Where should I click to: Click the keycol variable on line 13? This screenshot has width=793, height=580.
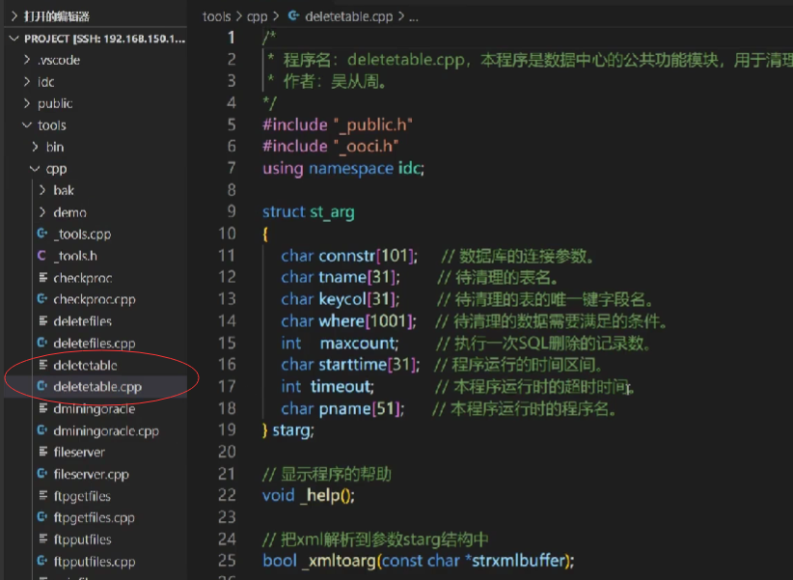[x=342, y=299]
